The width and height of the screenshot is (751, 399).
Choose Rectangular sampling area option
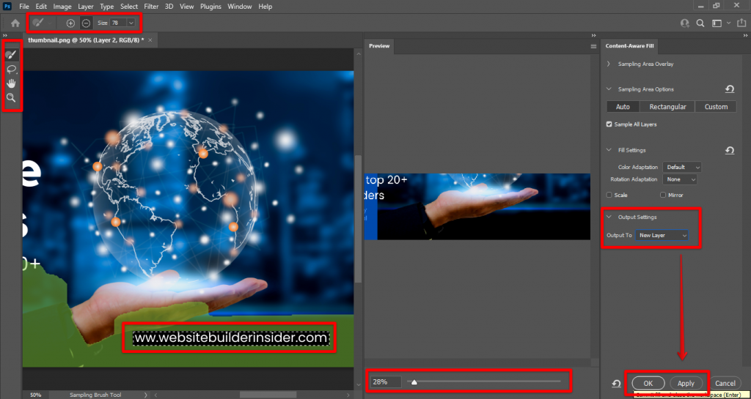667,107
